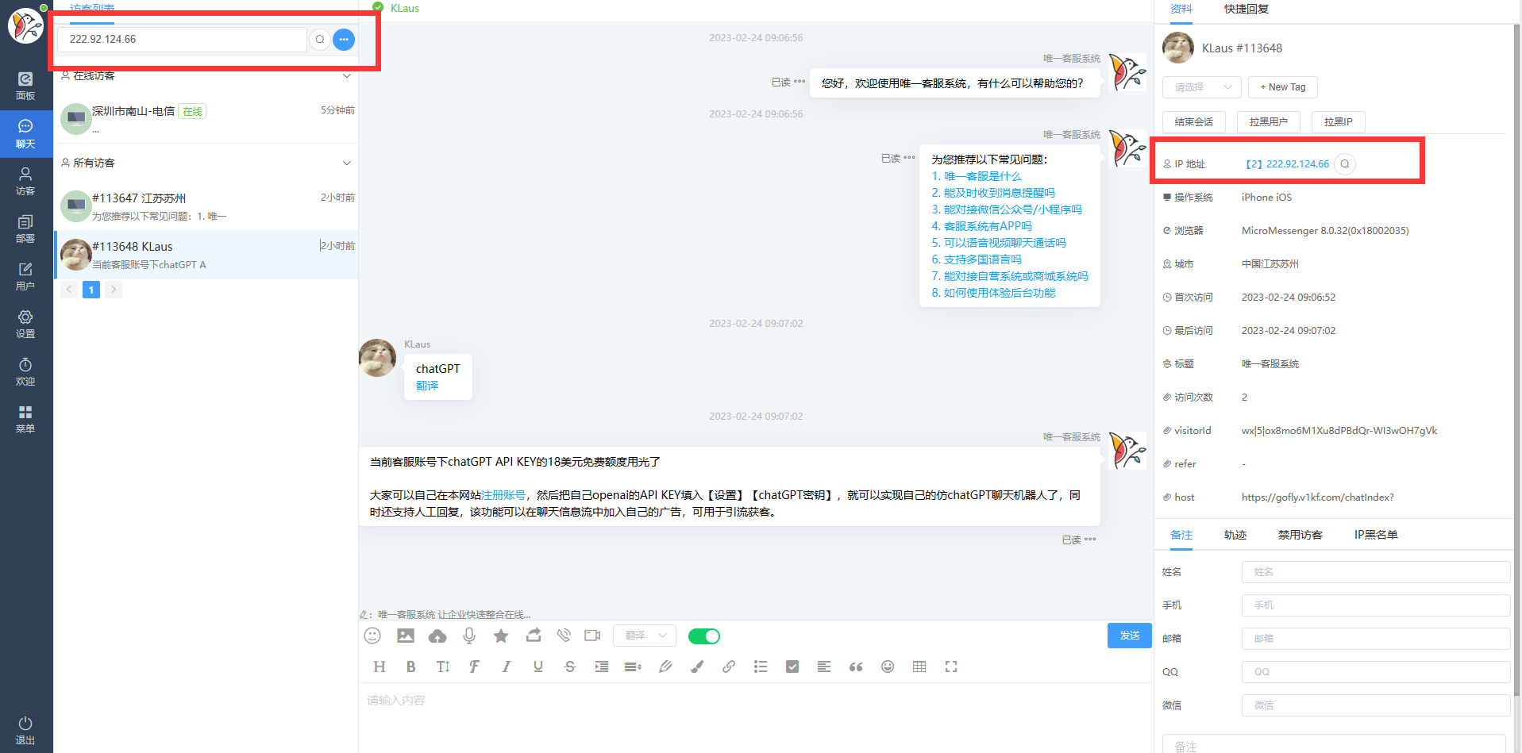Select the 备注 tab
This screenshot has width=1522, height=753.
tap(1181, 535)
